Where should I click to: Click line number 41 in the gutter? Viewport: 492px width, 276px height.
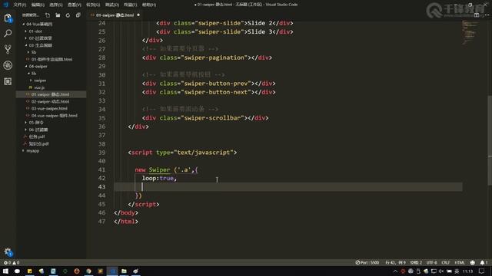pos(101,169)
